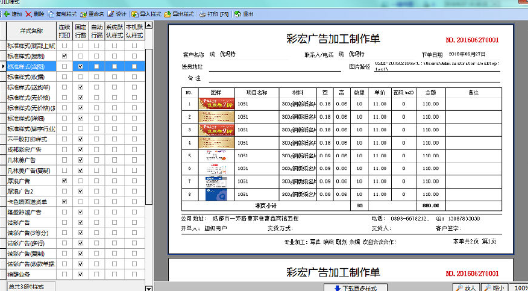Click the style list scrollbar down arrow
Screen dimensions: 528x291
tap(149, 288)
